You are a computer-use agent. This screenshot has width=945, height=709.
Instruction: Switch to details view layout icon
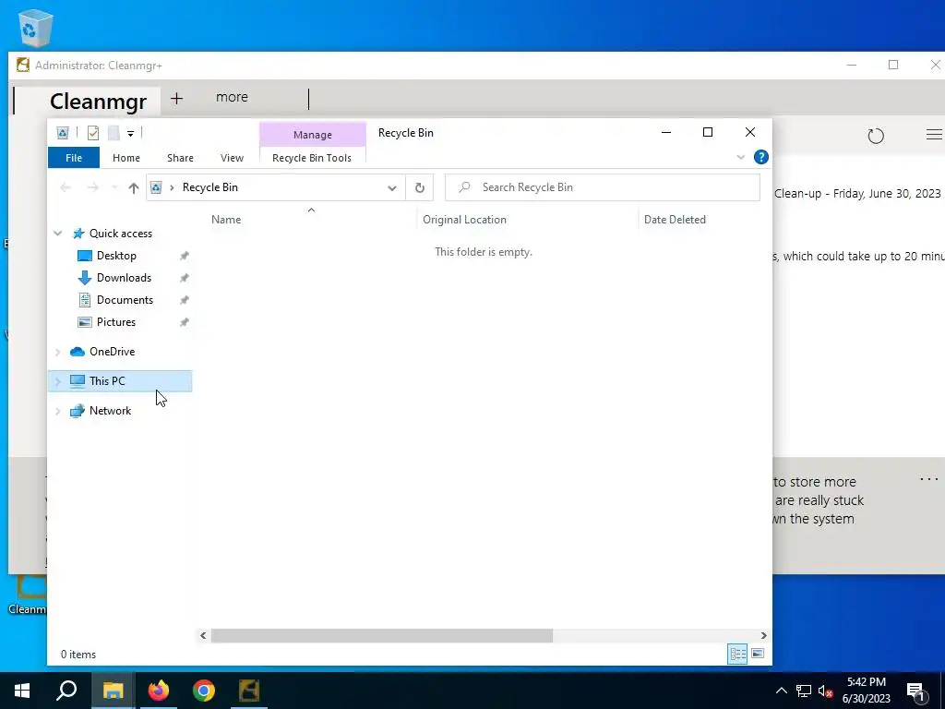click(x=737, y=655)
